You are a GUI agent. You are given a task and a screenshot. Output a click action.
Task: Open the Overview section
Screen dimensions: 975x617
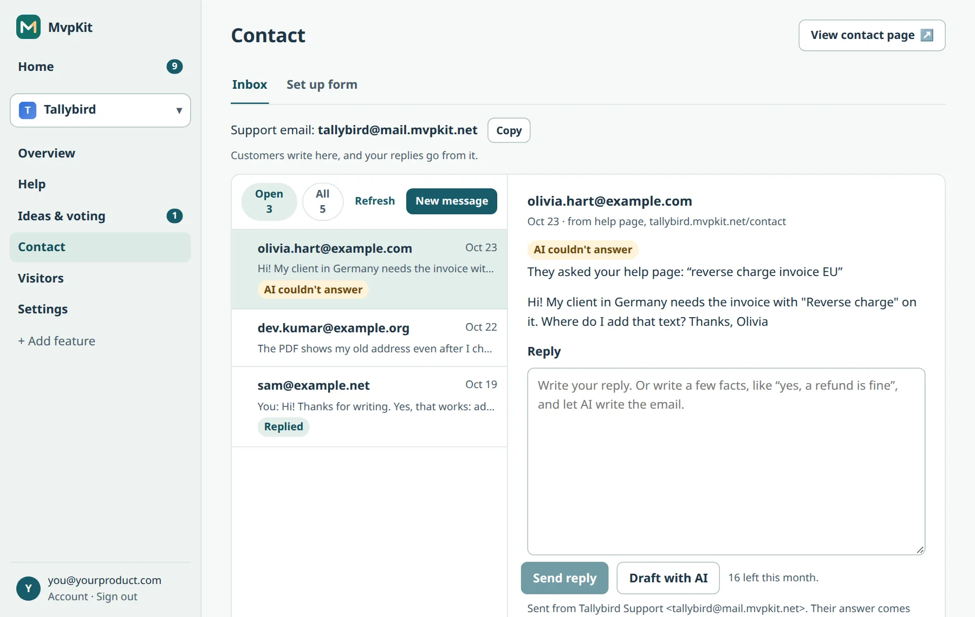coord(100,154)
